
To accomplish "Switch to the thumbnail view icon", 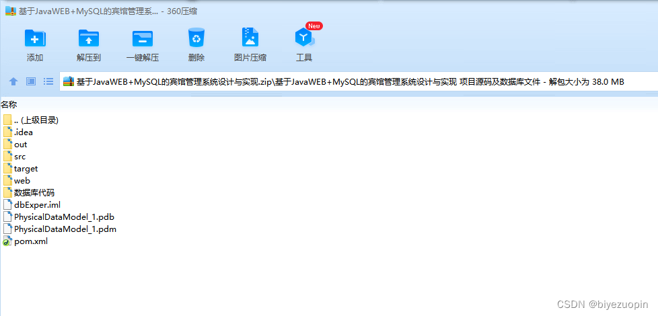I will pyautogui.click(x=31, y=81).
